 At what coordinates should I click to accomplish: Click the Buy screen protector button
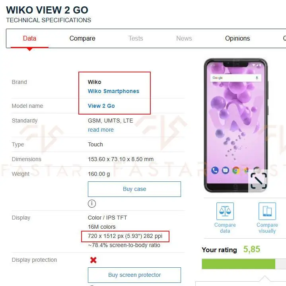pos(134,275)
